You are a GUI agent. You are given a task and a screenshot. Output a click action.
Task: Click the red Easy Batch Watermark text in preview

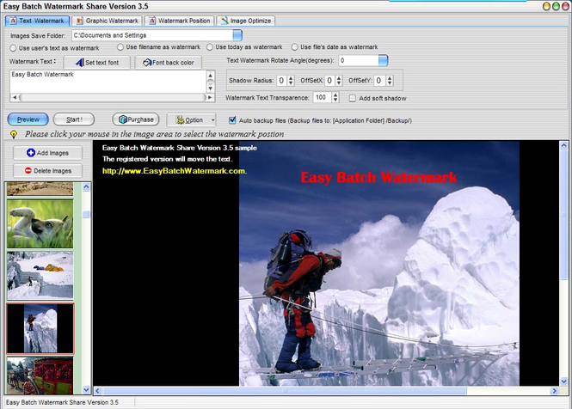tap(378, 178)
